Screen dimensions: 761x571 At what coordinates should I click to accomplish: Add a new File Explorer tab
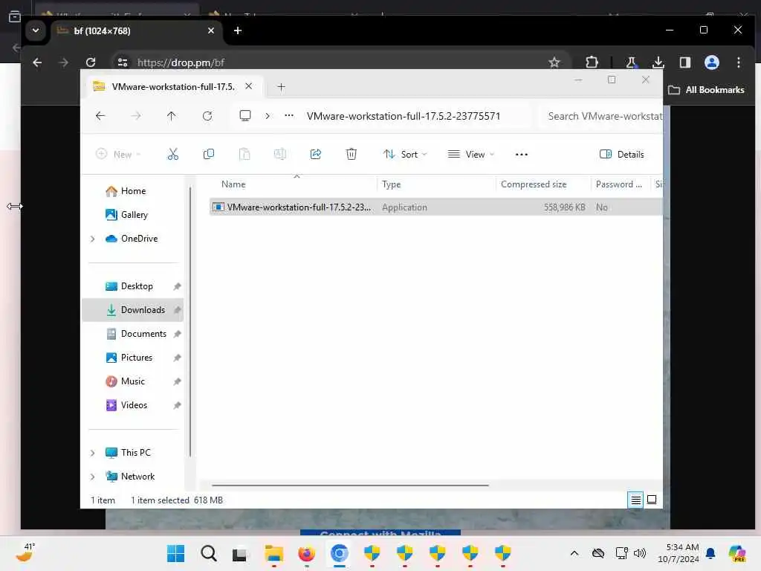tap(281, 87)
